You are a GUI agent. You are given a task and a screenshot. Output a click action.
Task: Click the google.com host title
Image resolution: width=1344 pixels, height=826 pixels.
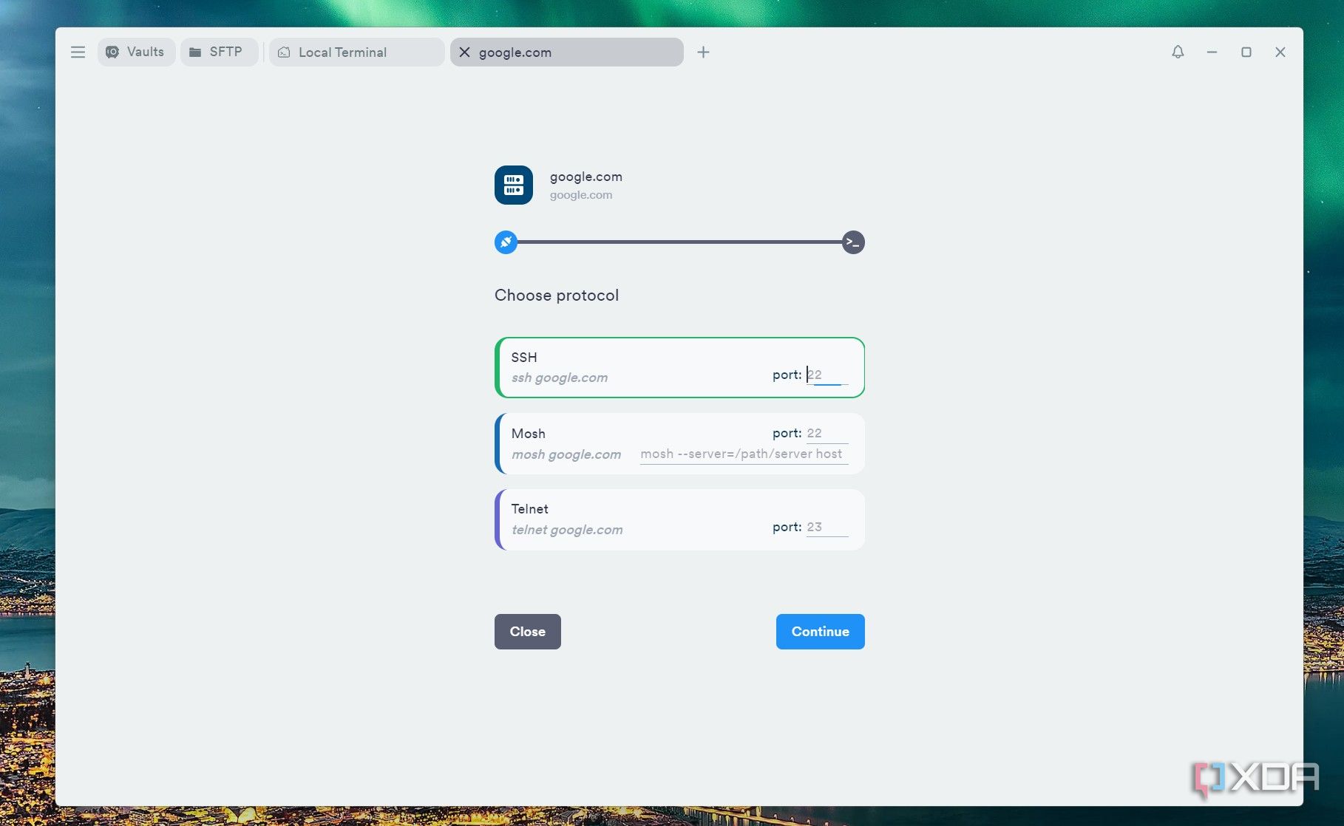click(x=586, y=177)
